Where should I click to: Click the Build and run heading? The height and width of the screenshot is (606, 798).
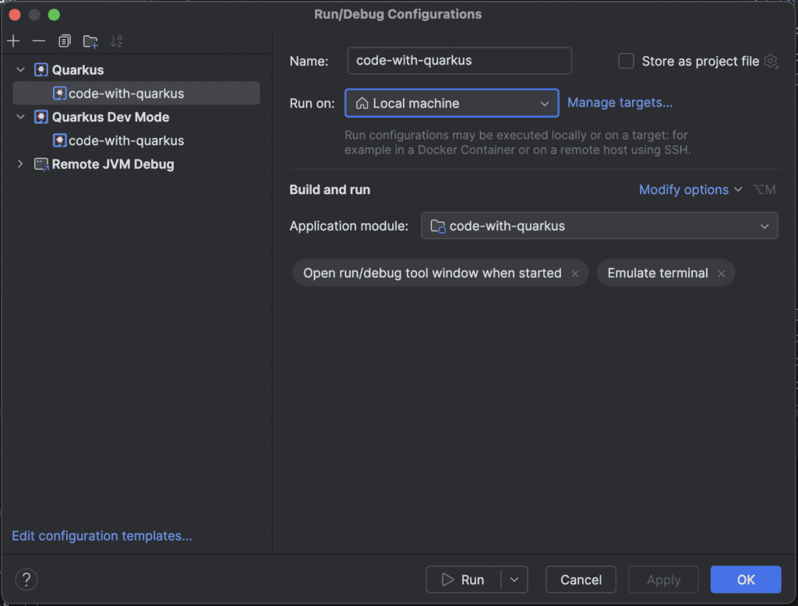[330, 190]
